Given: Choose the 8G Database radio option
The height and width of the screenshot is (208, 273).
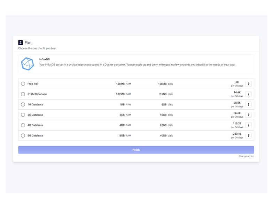Looking at the screenshot, I should pyautogui.click(x=23, y=135).
